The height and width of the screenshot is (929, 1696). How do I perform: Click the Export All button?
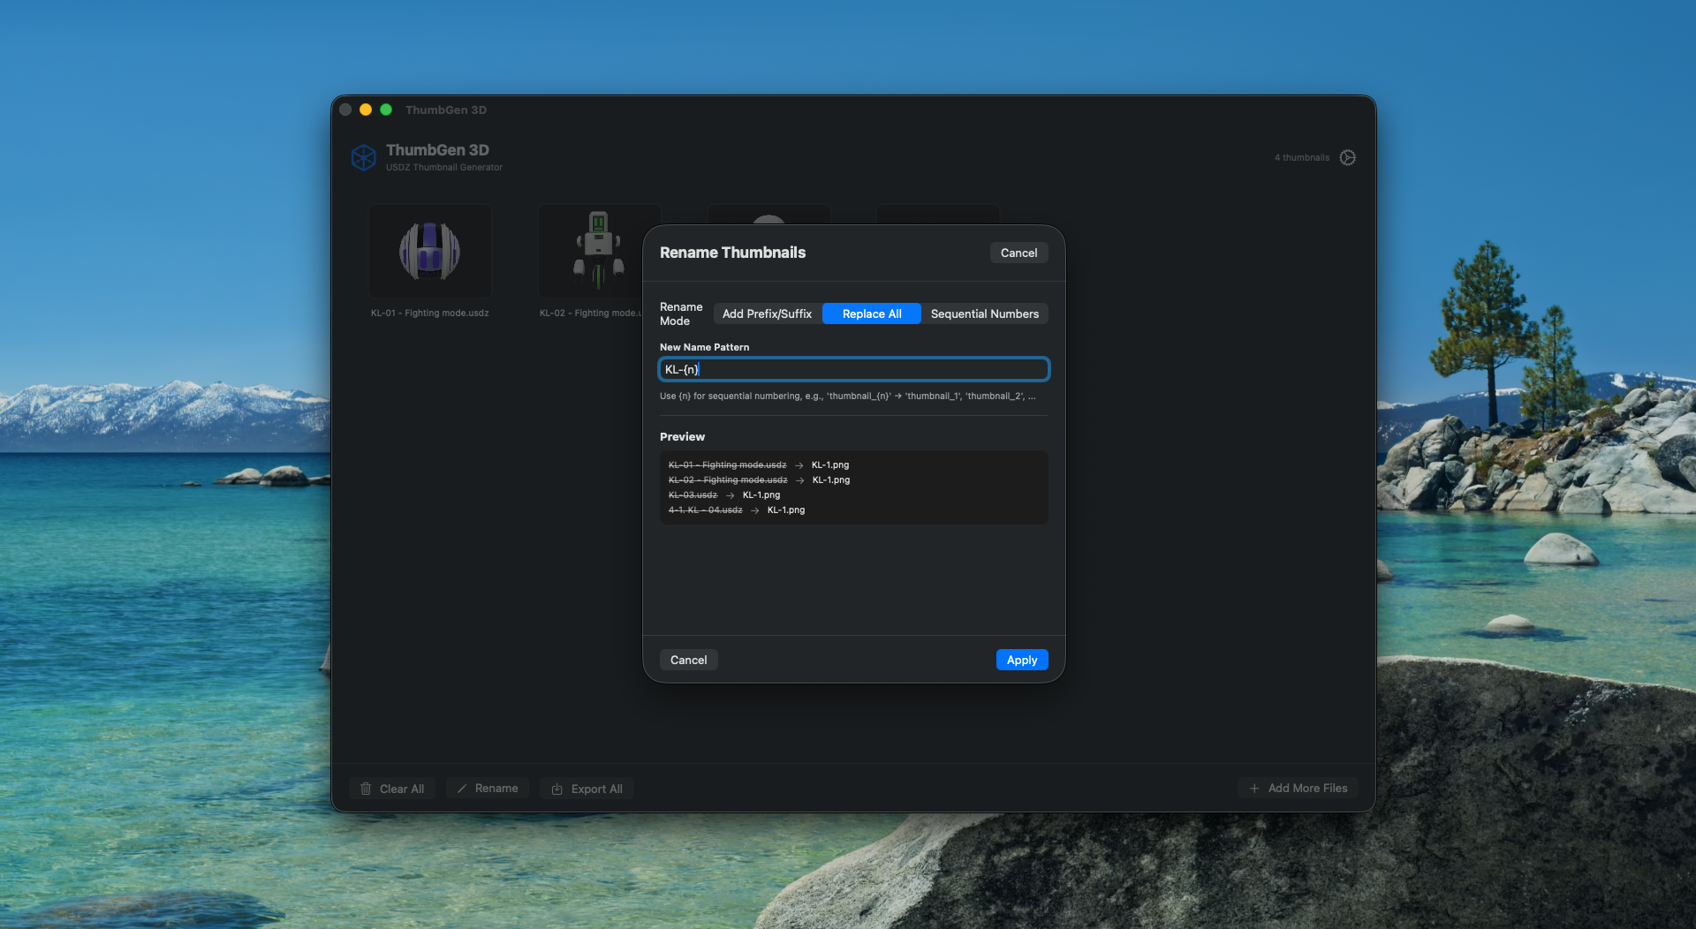[586, 788]
